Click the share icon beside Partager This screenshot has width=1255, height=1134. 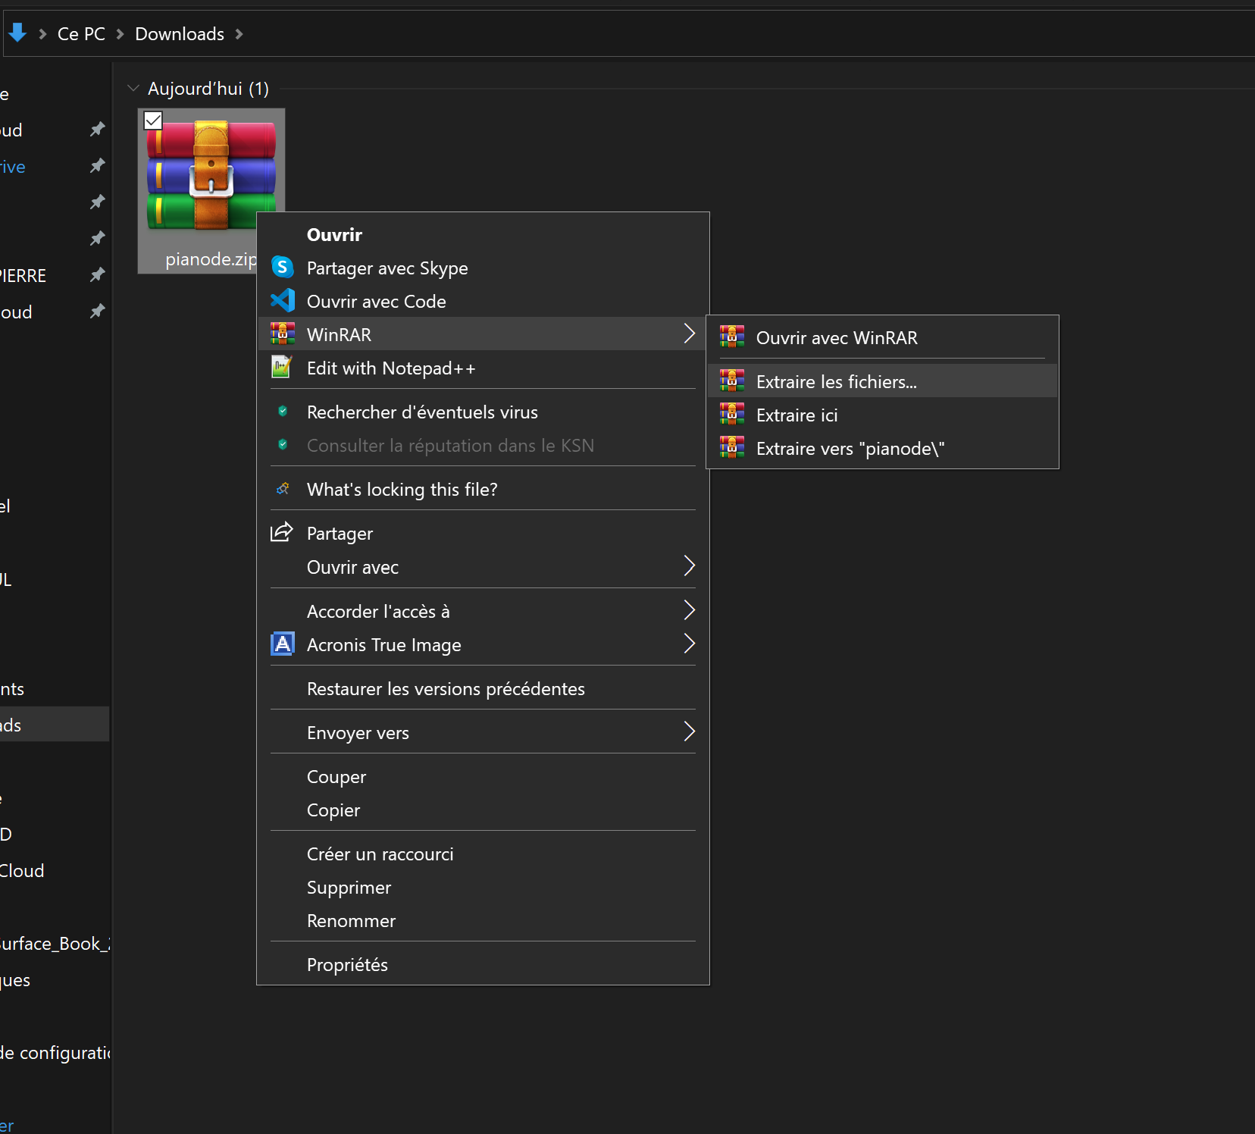pyautogui.click(x=282, y=532)
